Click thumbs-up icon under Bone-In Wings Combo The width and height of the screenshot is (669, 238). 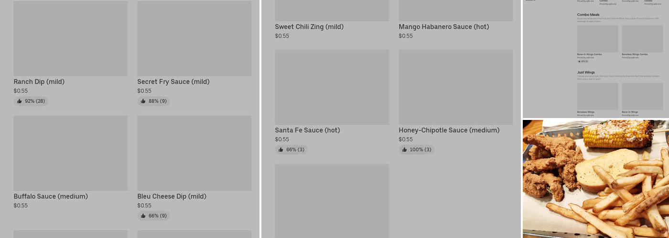click(x=579, y=61)
